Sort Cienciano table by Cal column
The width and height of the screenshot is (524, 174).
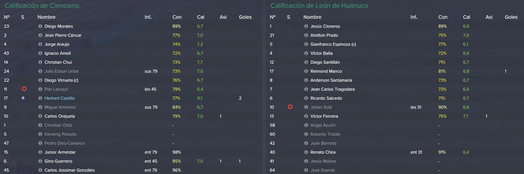tap(201, 17)
